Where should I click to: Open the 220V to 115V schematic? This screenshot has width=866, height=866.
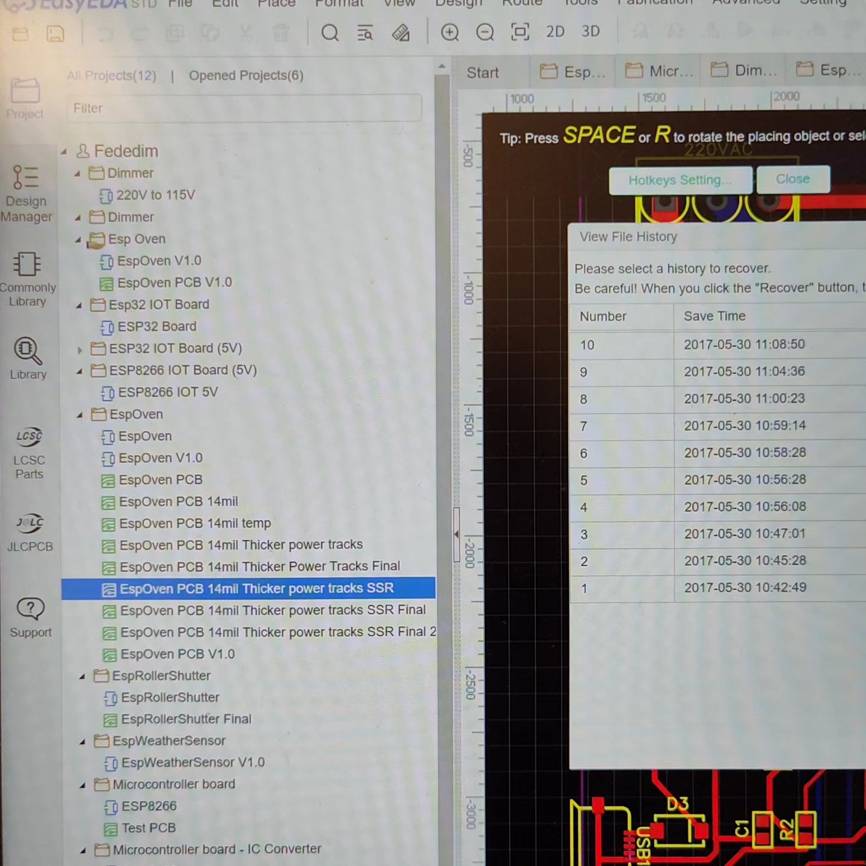click(x=147, y=195)
